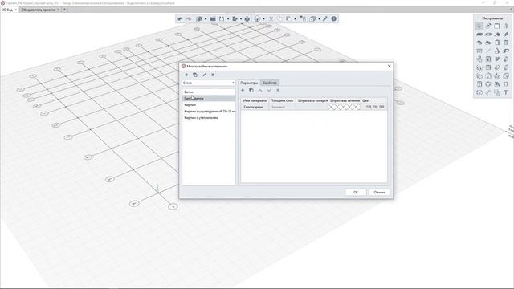Click the Paste icon in main toolbar
The width and height of the screenshot is (514, 289).
[288, 19]
